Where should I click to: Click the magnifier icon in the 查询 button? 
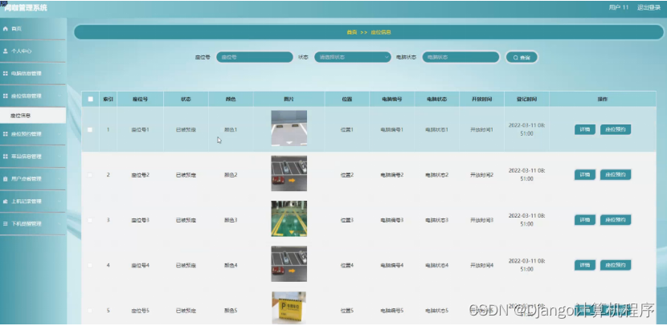[516, 57]
